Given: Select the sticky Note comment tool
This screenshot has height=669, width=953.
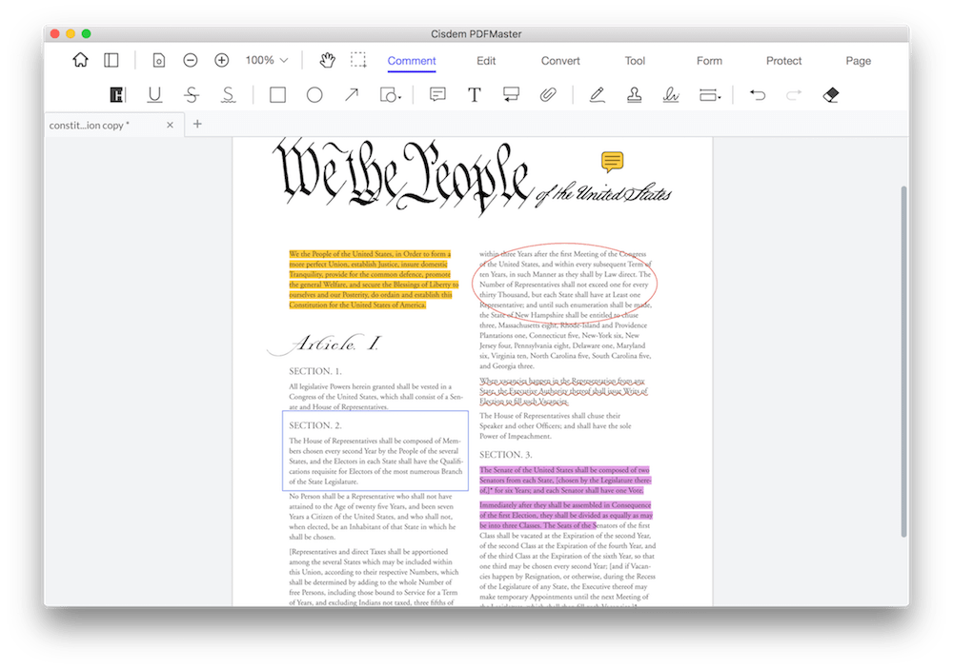Looking at the screenshot, I should tap(437, 95).
